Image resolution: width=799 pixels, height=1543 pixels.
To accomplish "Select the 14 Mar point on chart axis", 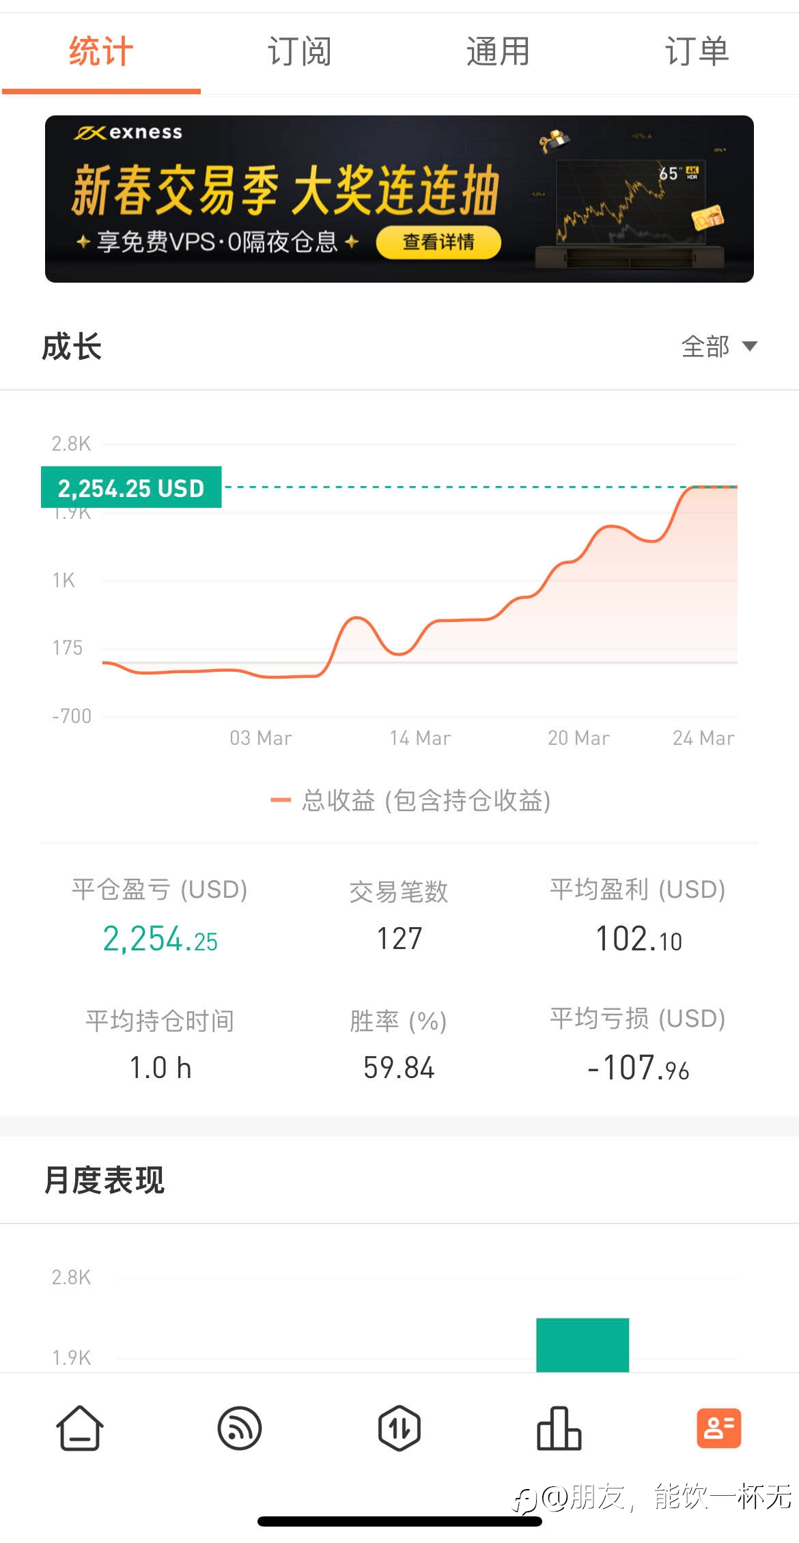I will [x=420, y=738].
